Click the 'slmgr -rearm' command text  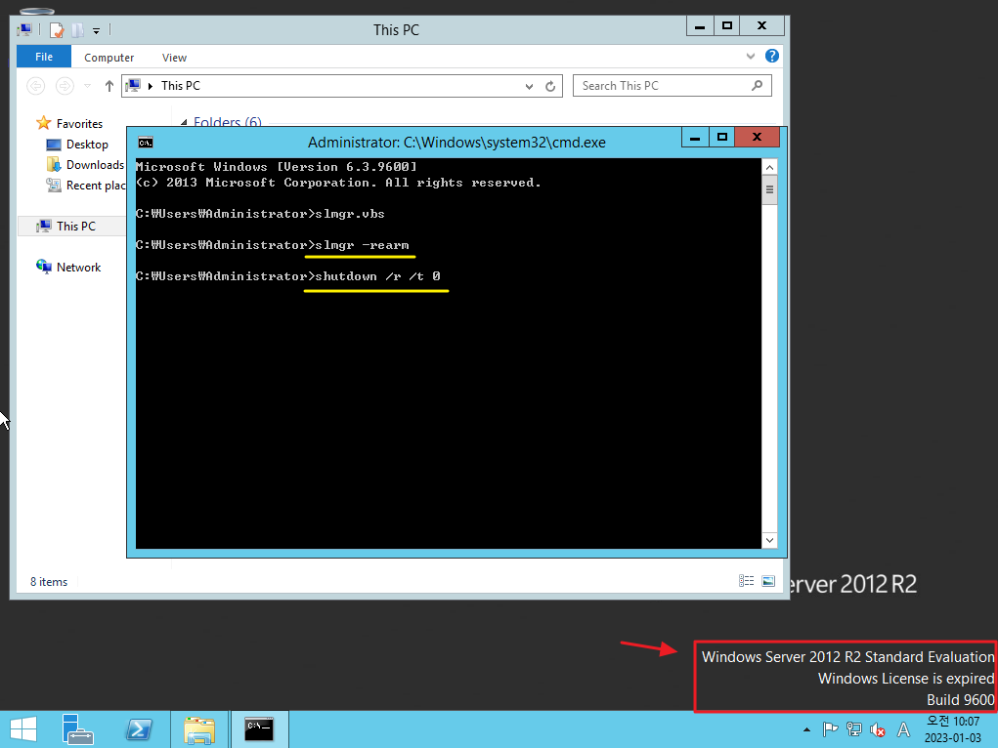coord(363,245)
